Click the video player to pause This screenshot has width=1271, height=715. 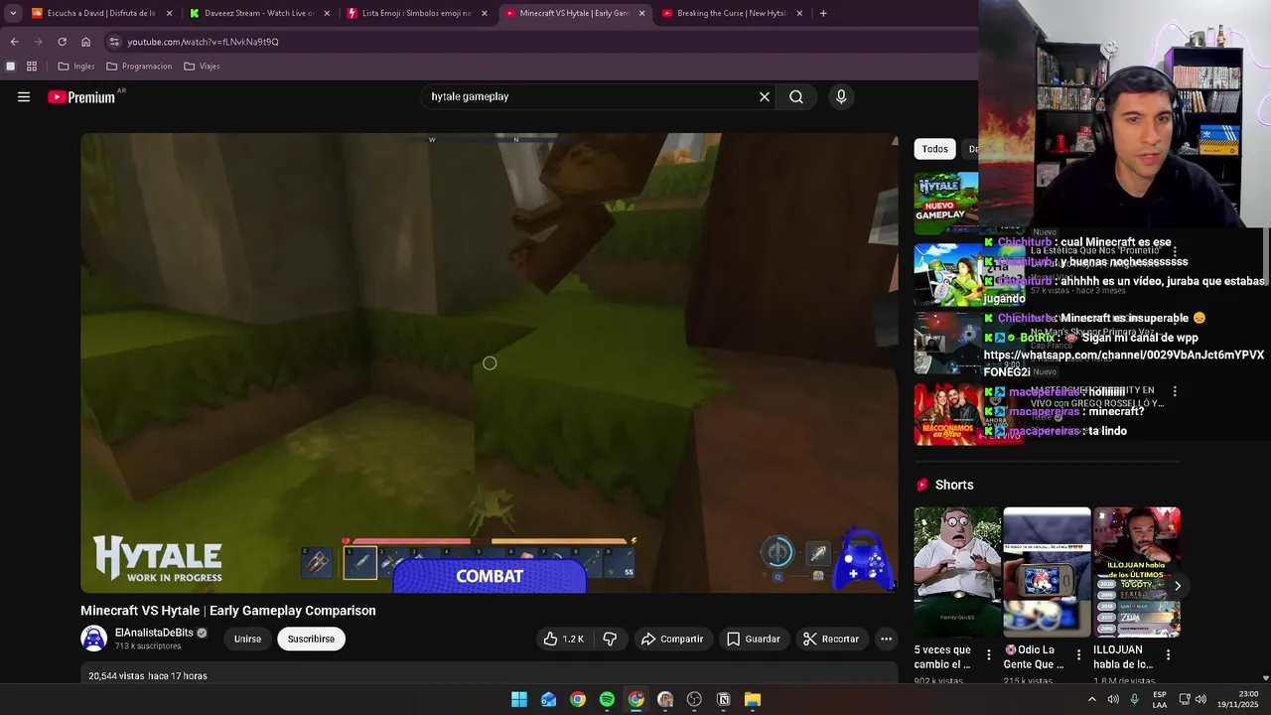coord(490,363)
